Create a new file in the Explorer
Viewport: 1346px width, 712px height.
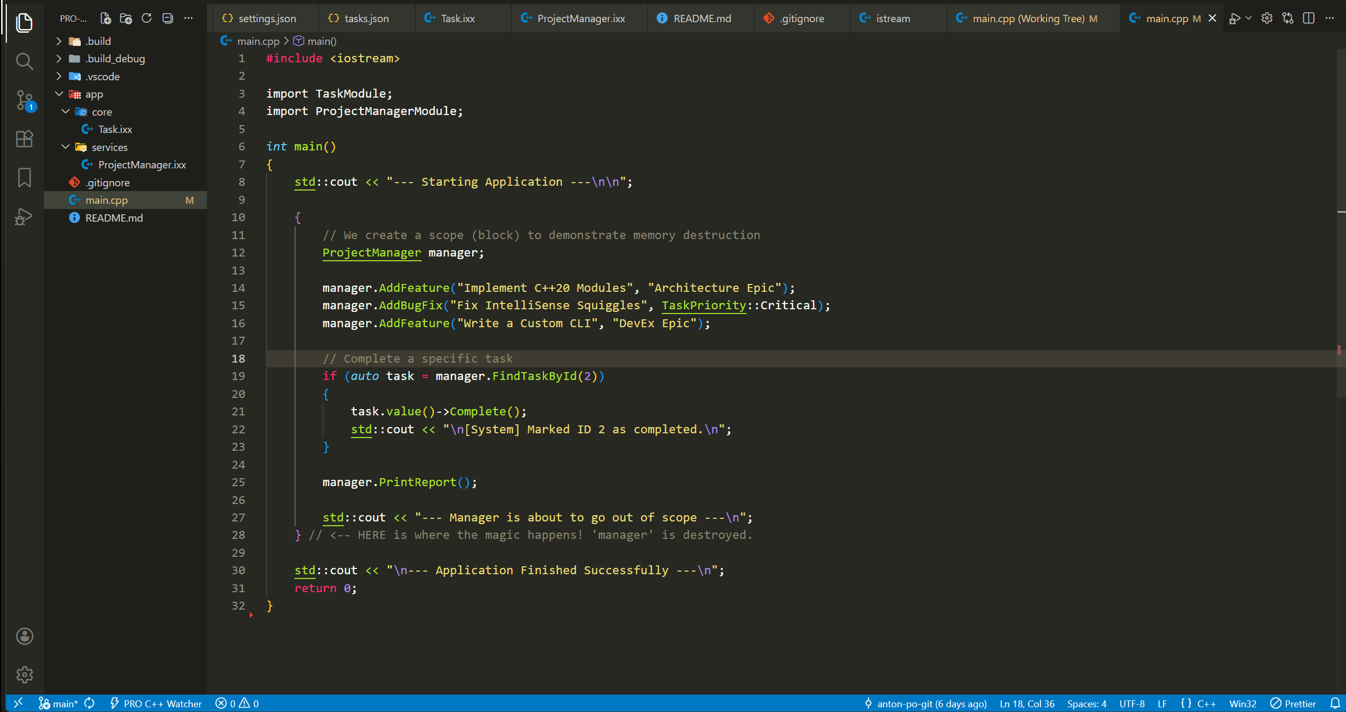click(105, 18)
